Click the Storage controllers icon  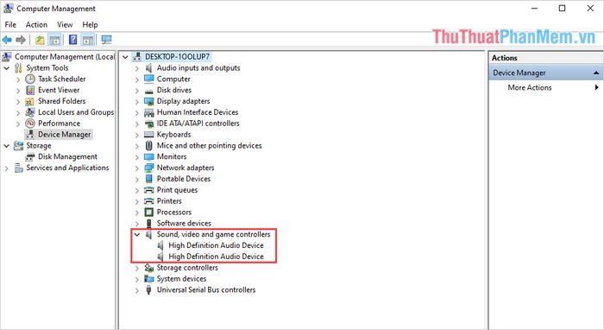tap(148, 268)
